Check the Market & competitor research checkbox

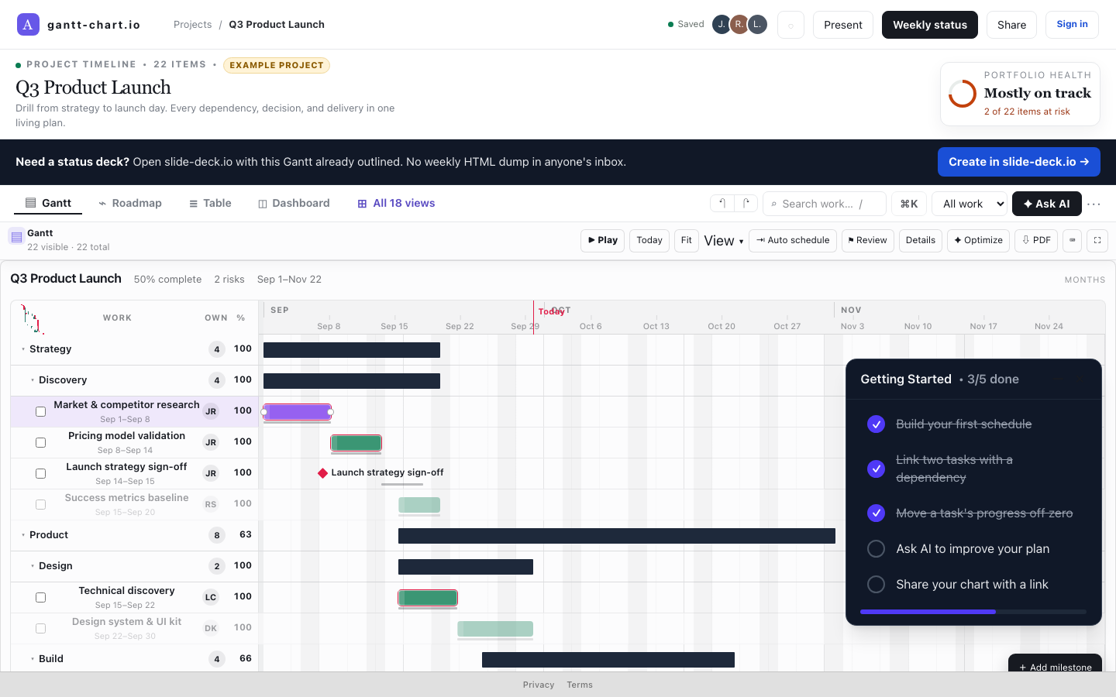pyautogui.click(x=40, y=411)
